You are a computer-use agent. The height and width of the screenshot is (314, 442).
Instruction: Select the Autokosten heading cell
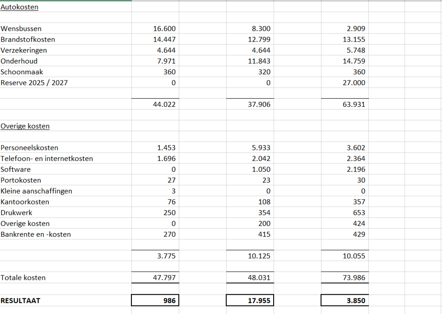(19, 7)
